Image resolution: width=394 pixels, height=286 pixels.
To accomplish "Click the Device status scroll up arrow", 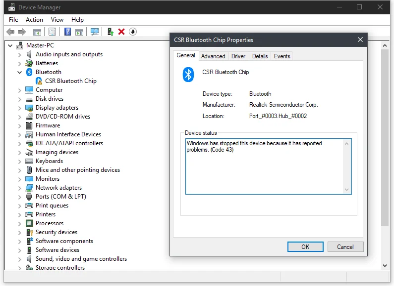I will coord(346,144).
